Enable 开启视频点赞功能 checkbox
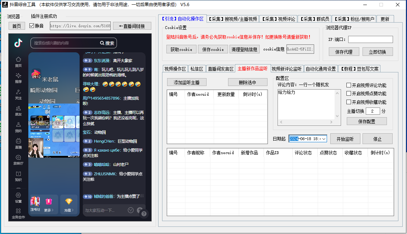This screenshot has width=407, height=234. (349, 94)
